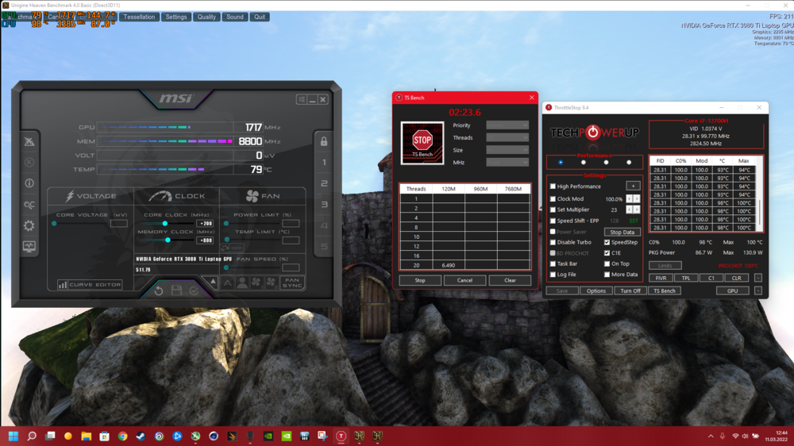This screenshot has height=446, width=794.
Task: Open MSI Afterburner settings gear icon
Action: [x=29, y=225]
